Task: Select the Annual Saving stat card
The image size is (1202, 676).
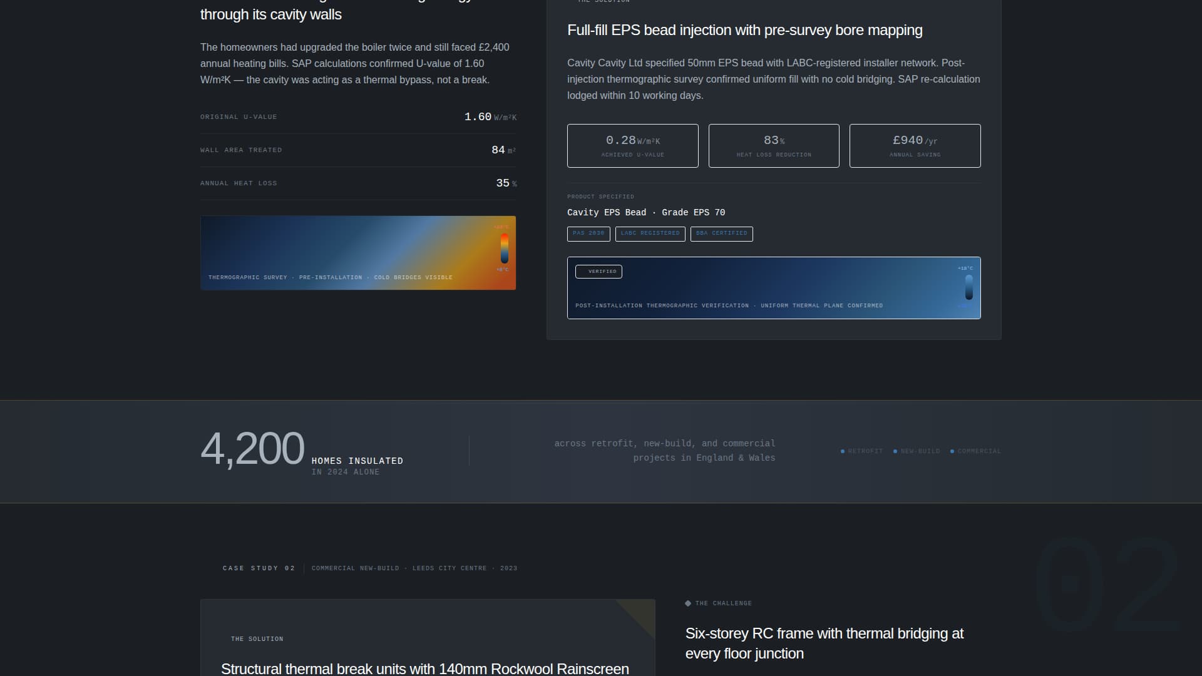Action: (915, 146)
